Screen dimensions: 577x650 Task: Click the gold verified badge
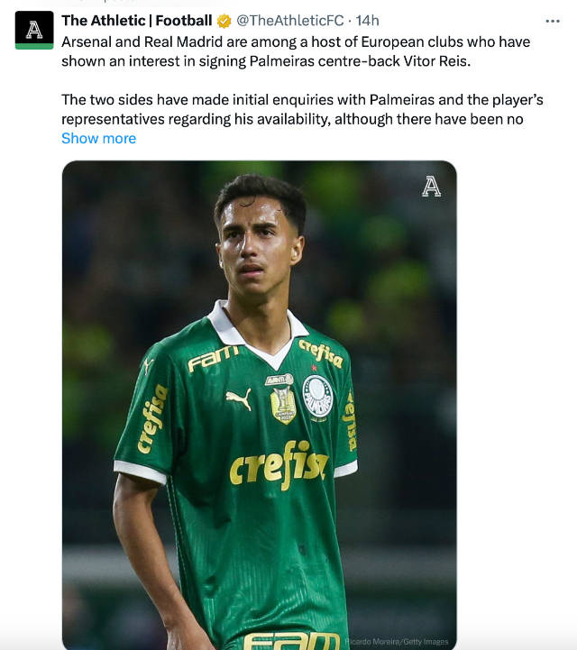point(224,21)
